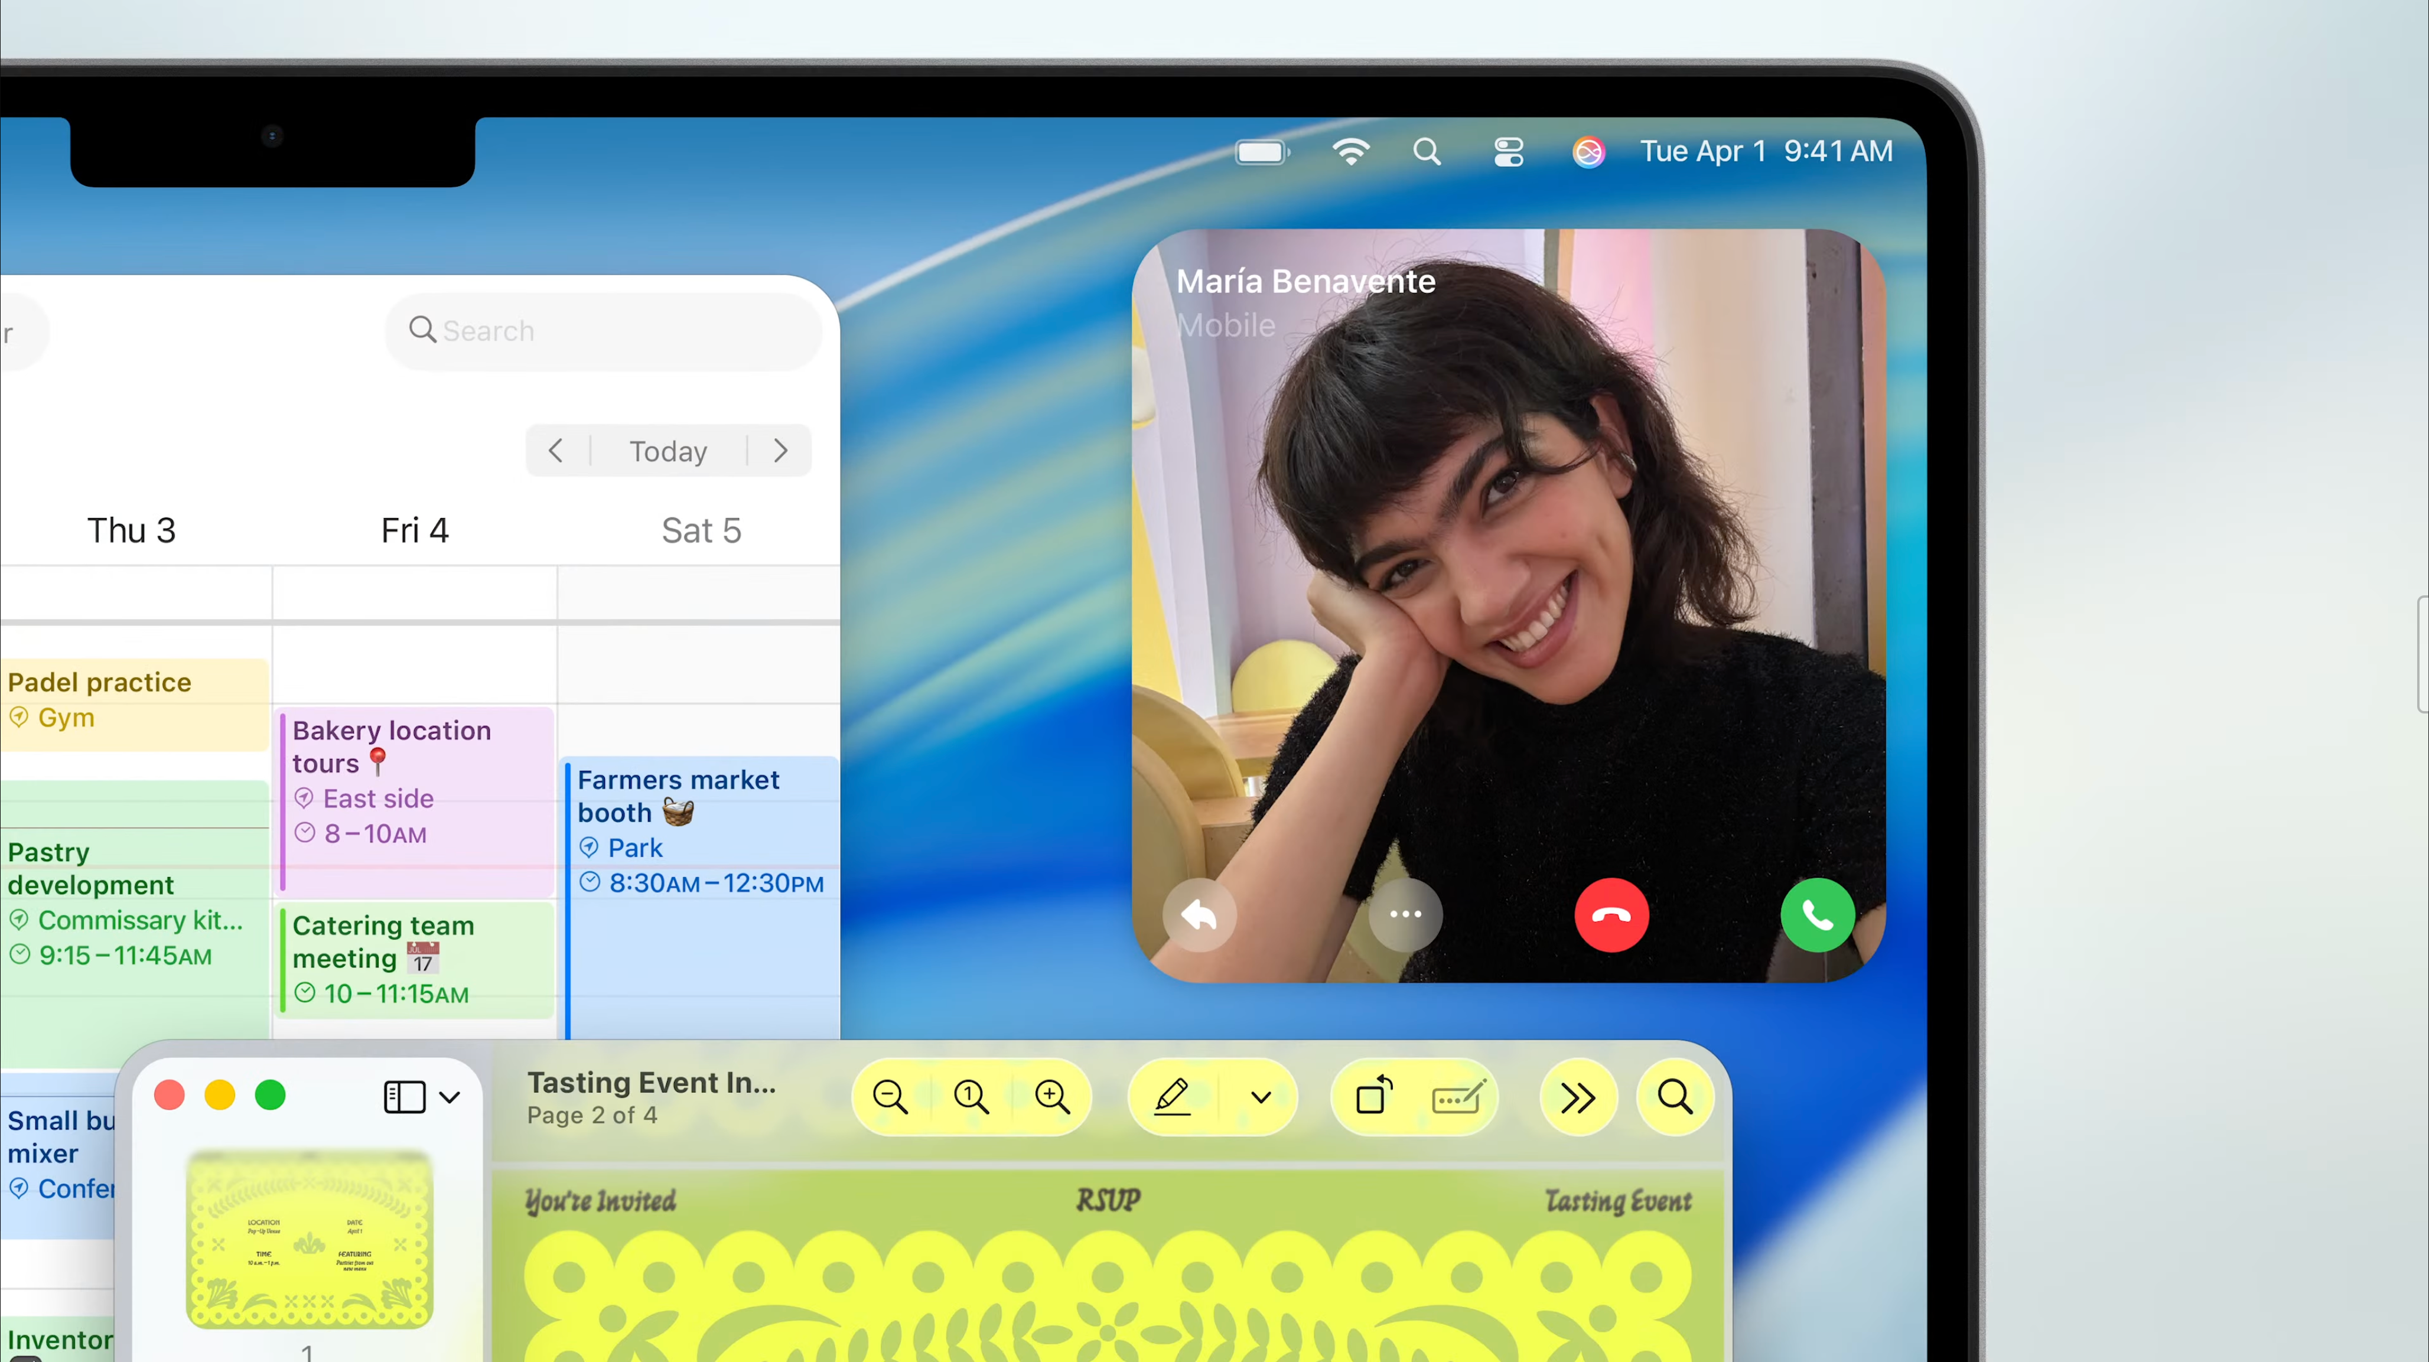Zoom out in the Preview toolbar
This screenshot has height=1362, width=2429.
tap(889, 1097)
